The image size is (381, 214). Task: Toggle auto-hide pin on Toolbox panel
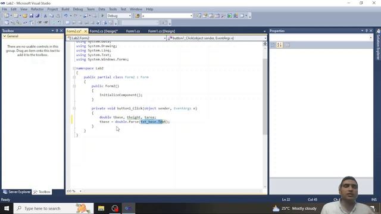pyautogui.click(x=57, y=30)
